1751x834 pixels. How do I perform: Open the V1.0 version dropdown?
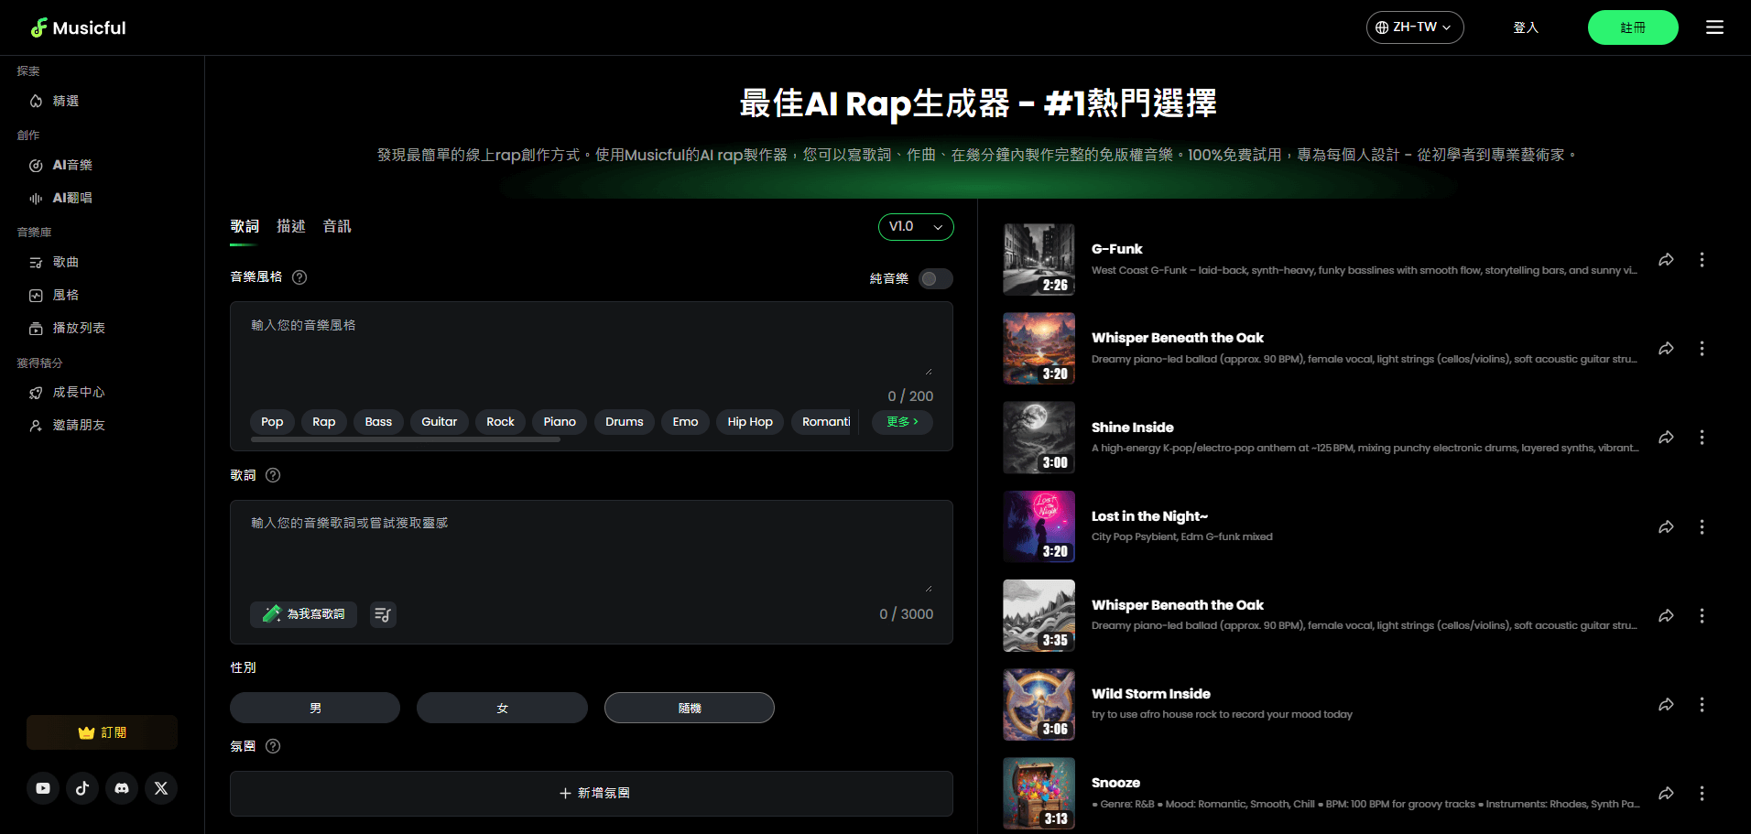(x=915, y=226)
